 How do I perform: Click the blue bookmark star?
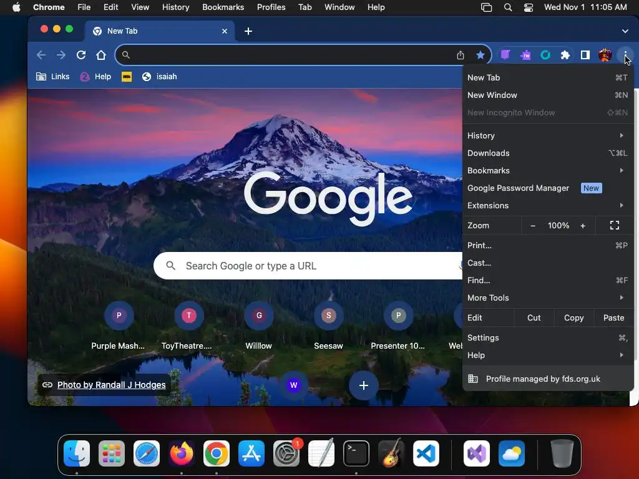[x=480, y=55]
